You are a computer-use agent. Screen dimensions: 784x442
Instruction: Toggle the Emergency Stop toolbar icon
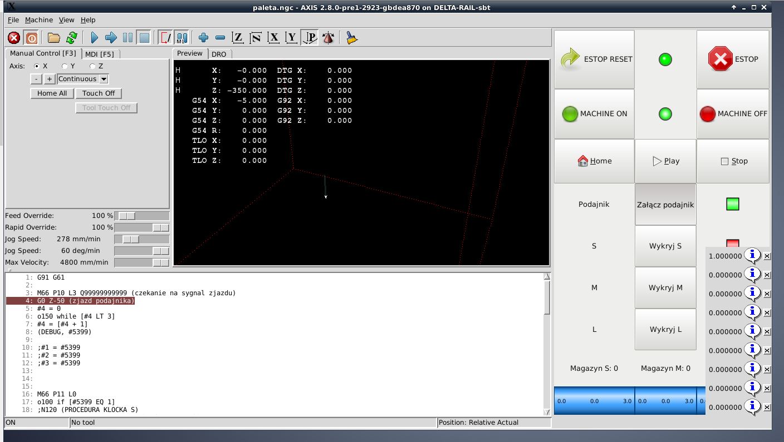pos(14,38)
